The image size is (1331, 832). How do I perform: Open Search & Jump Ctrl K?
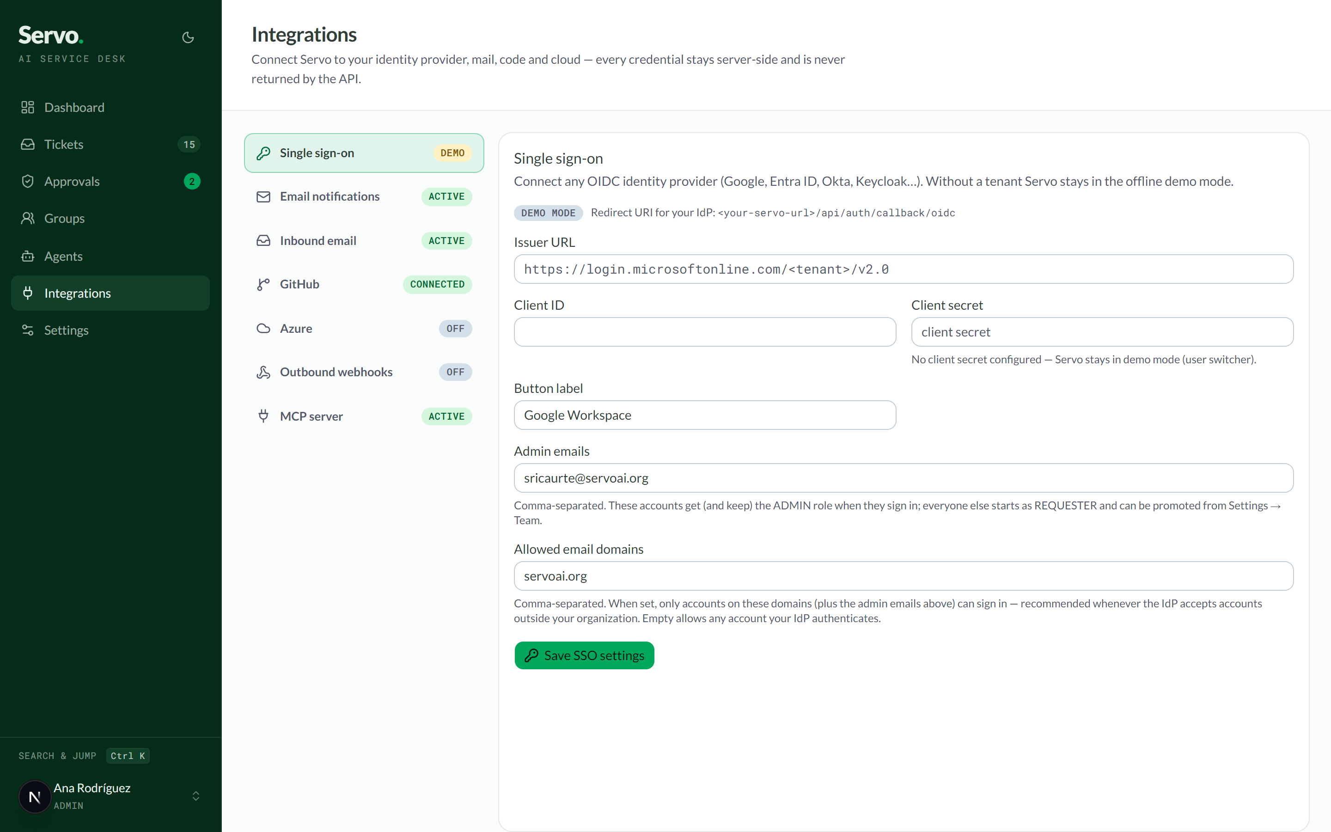pyautogui.click(x=84, y=756)
